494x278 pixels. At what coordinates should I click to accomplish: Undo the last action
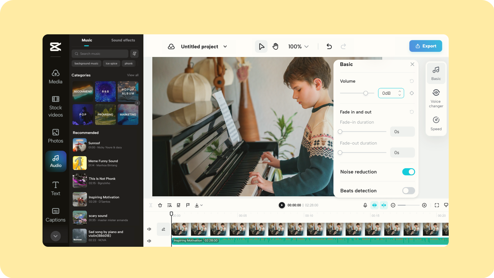point(329,46)
